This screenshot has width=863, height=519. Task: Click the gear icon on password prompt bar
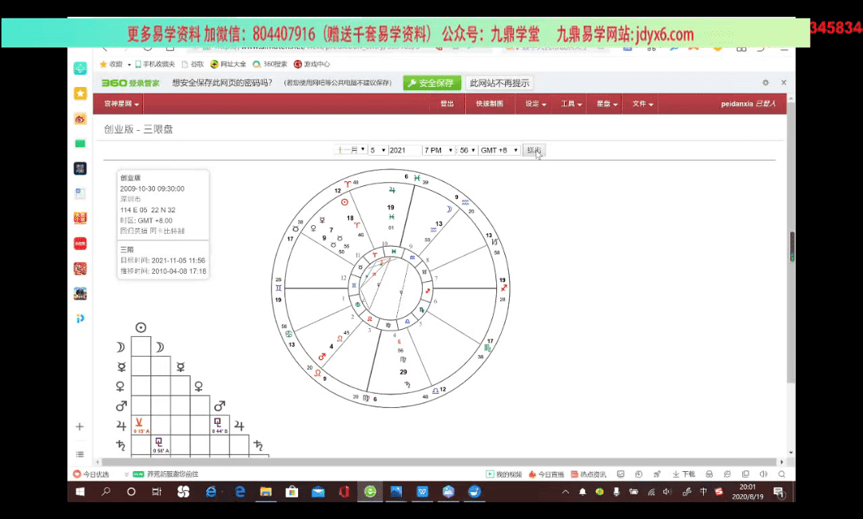[x=766, y=83]
